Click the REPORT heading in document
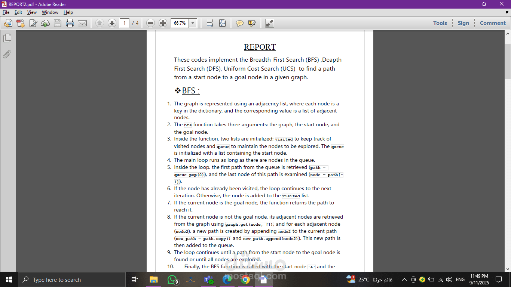 (x=260, y=47)
